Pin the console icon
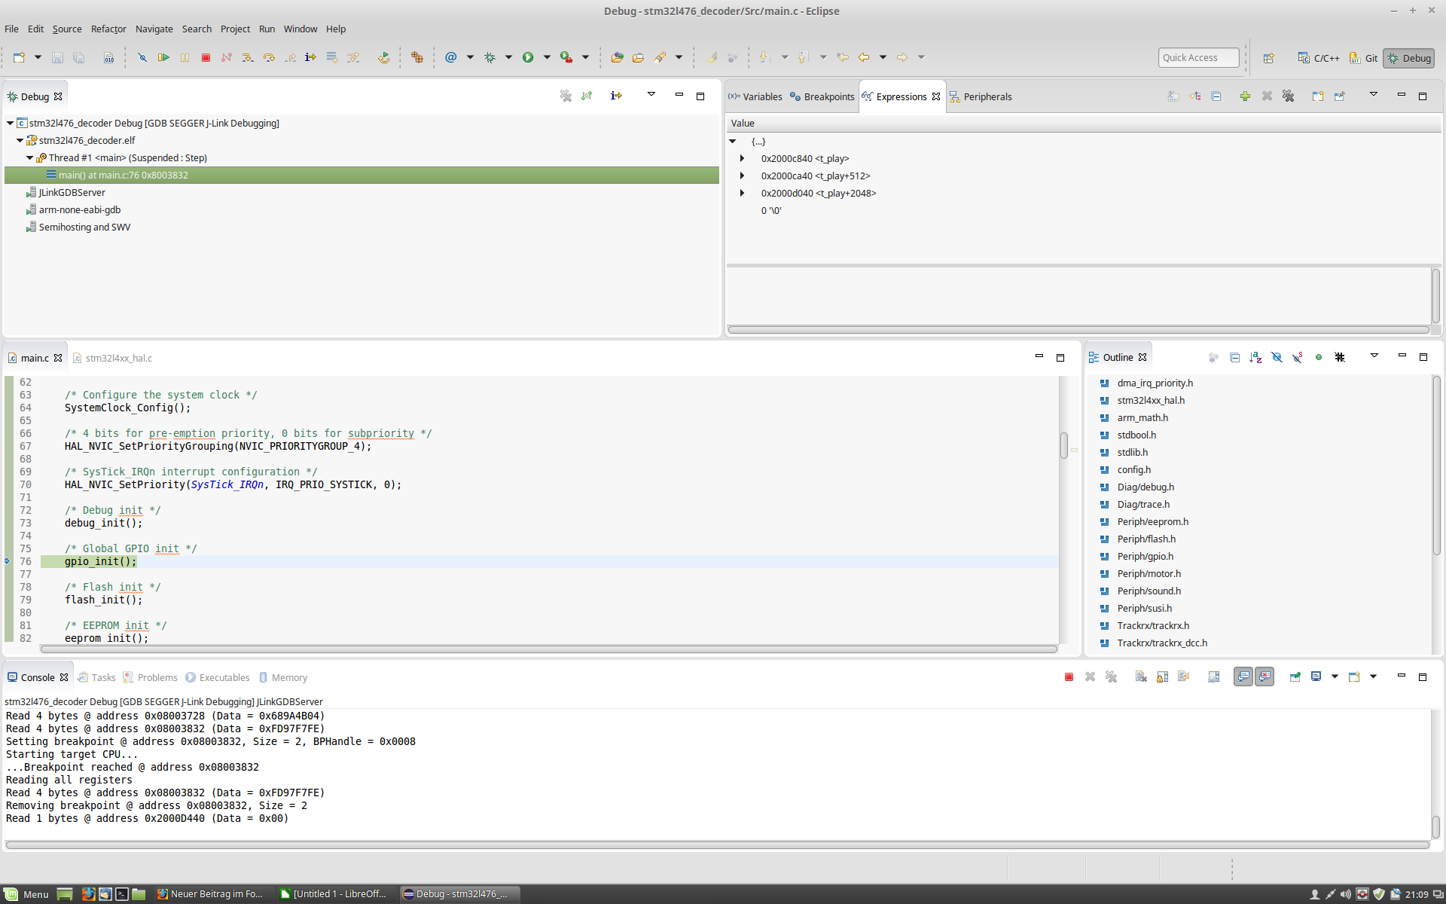1446x904 pixels. 1295,676
